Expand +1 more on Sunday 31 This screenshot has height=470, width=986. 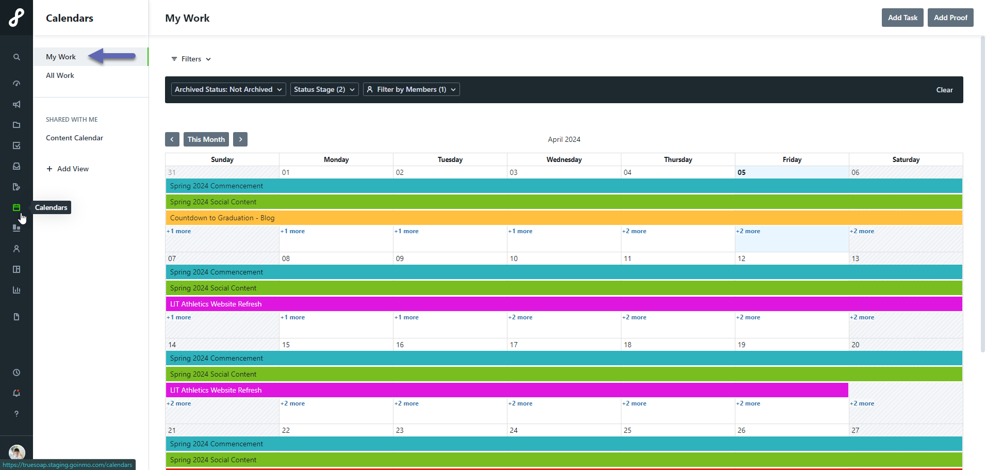[179, 231]
